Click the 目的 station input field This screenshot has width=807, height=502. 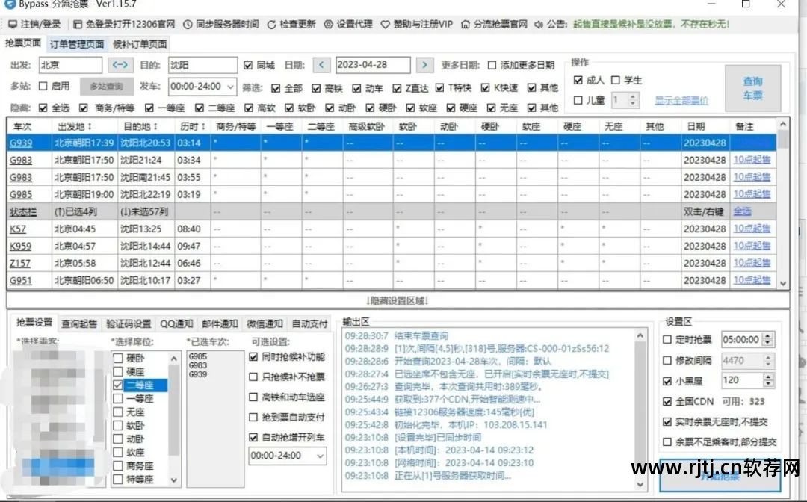[x=202, y=65]
